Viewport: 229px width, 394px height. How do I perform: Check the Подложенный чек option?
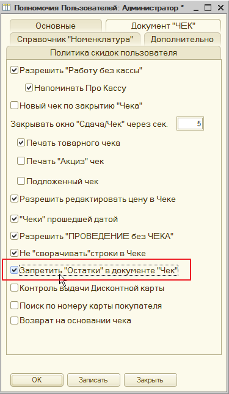coord(21,181)
